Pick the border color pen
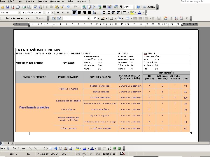 click(x=103, y=18)
